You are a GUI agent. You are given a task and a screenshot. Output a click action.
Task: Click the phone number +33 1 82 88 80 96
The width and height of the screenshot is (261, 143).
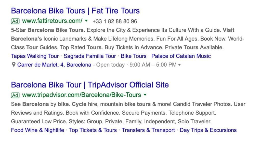tap(115, 21)
